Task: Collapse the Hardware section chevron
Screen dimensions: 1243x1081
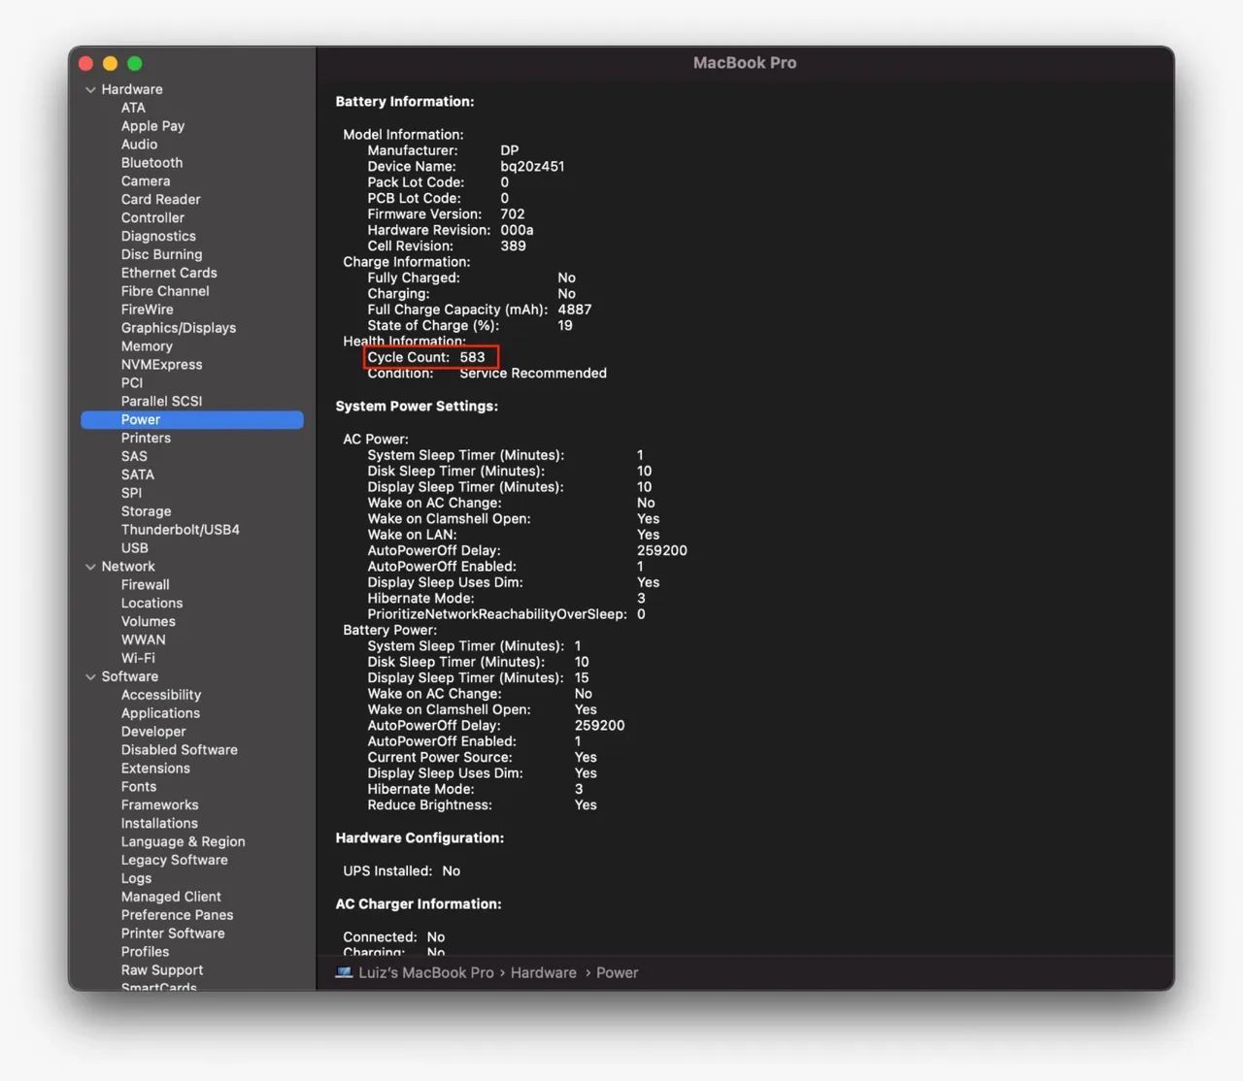Action: (x=90, y=90)
